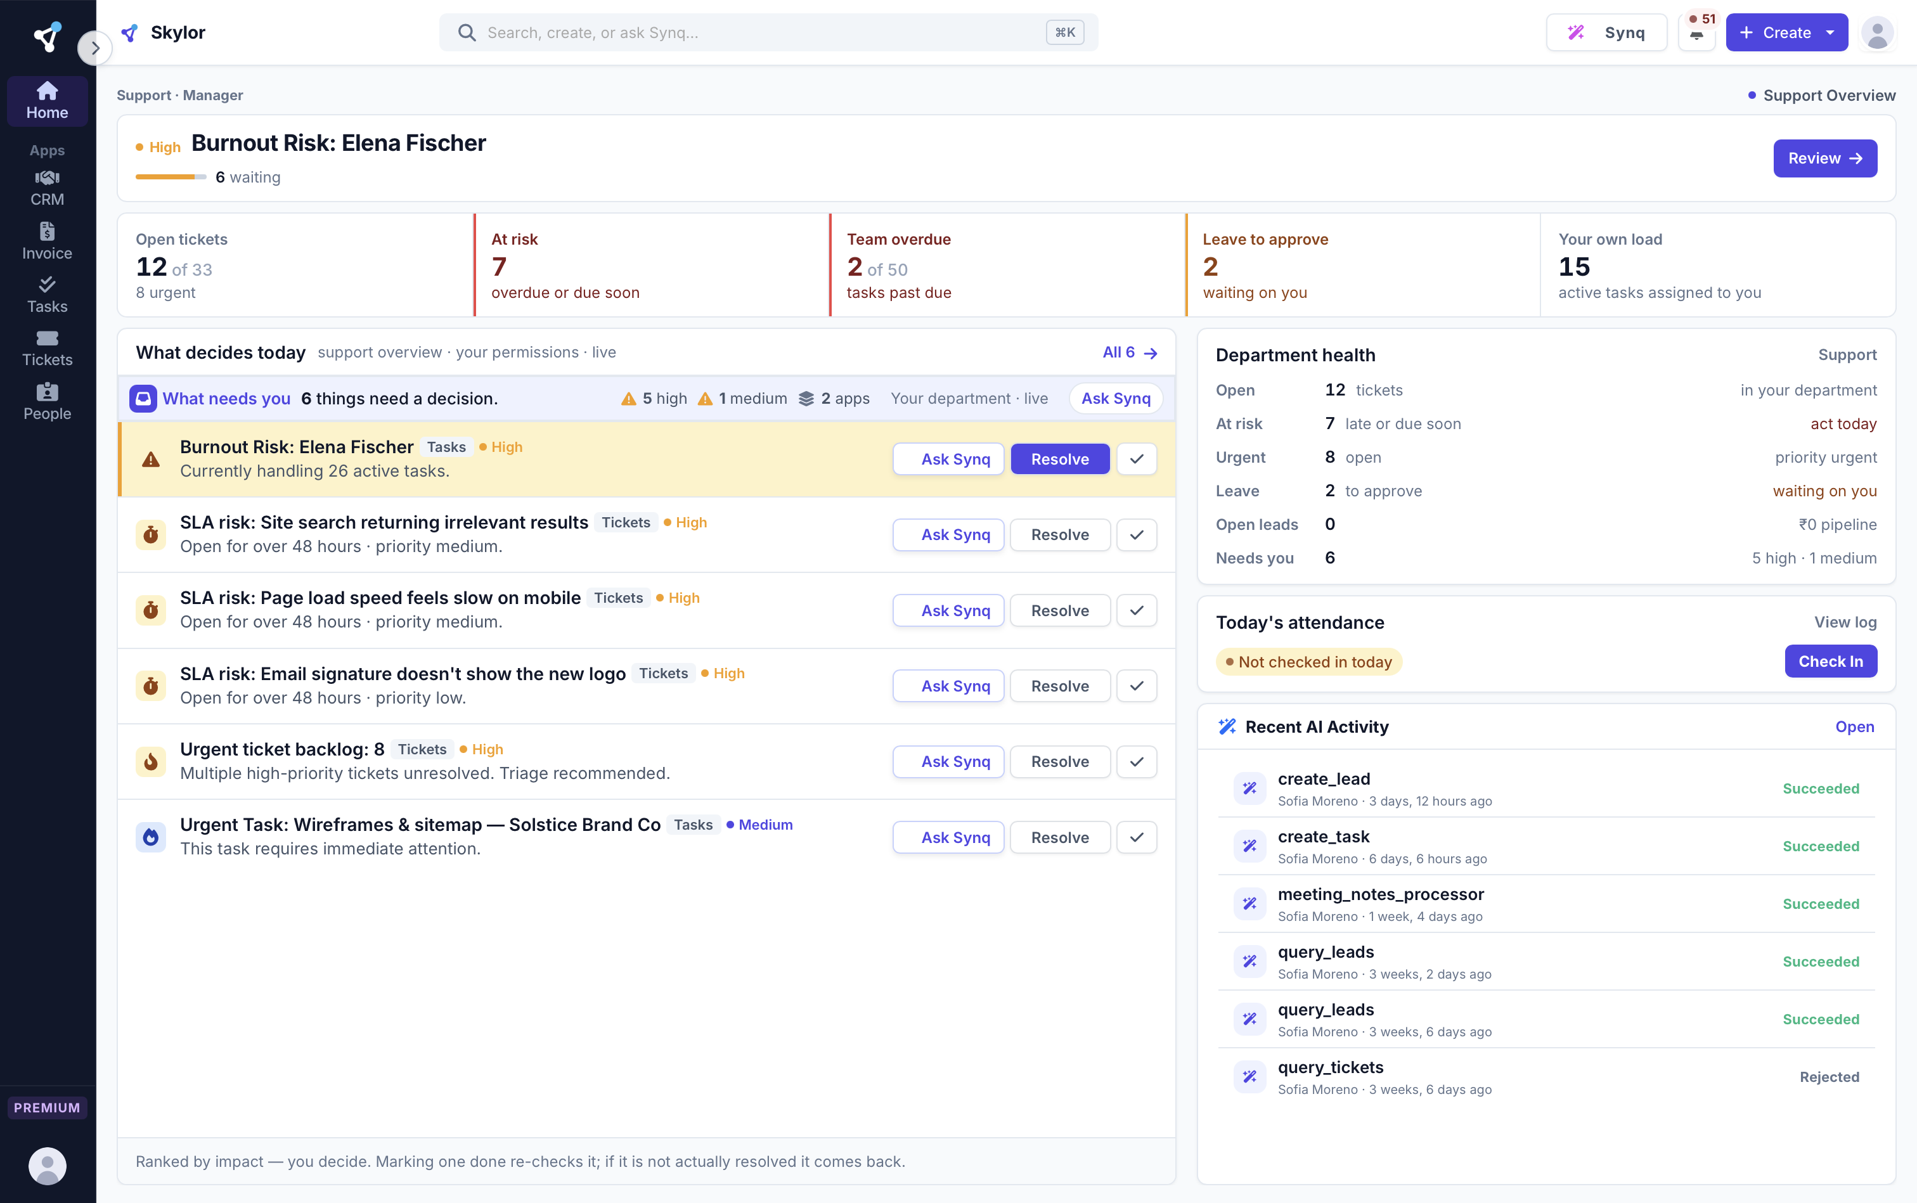This screenshot has height=1203, width=1917.
Task: Open the Create button dropdown arrow
Action: [1830, 32]
